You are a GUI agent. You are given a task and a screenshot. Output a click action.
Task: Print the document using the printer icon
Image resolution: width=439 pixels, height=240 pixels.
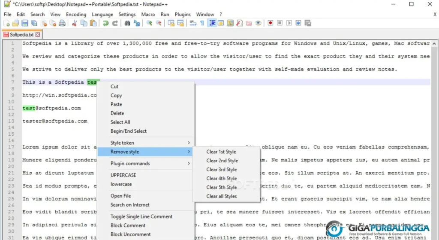(x=62, y=23)
